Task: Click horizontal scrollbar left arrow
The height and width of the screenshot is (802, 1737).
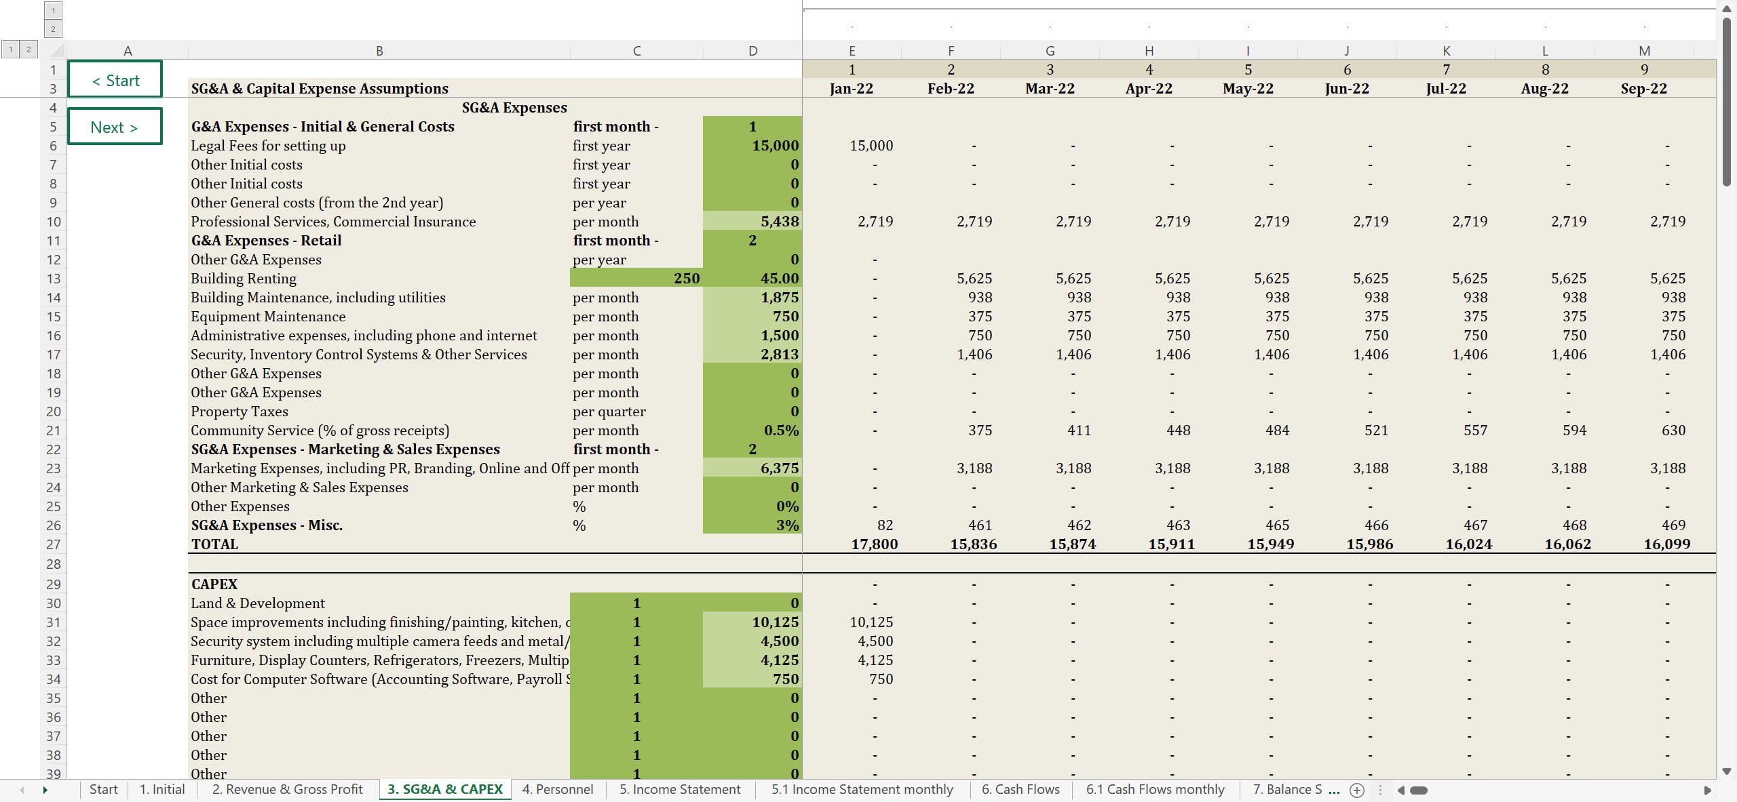Action: (1400, 790)
